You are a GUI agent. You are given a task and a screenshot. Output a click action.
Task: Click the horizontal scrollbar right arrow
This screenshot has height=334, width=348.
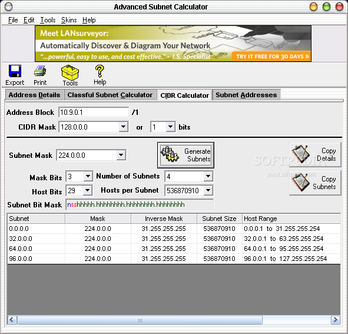336,320
